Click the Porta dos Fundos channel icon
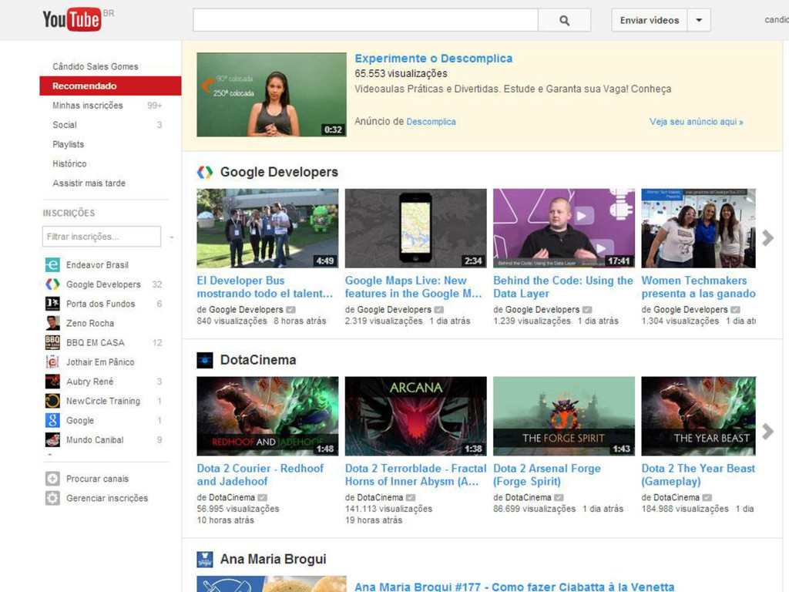 52,304
